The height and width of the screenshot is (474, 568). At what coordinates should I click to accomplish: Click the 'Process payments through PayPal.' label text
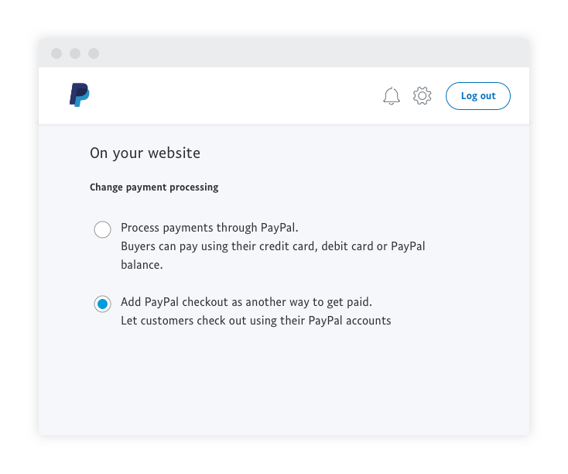209,228
